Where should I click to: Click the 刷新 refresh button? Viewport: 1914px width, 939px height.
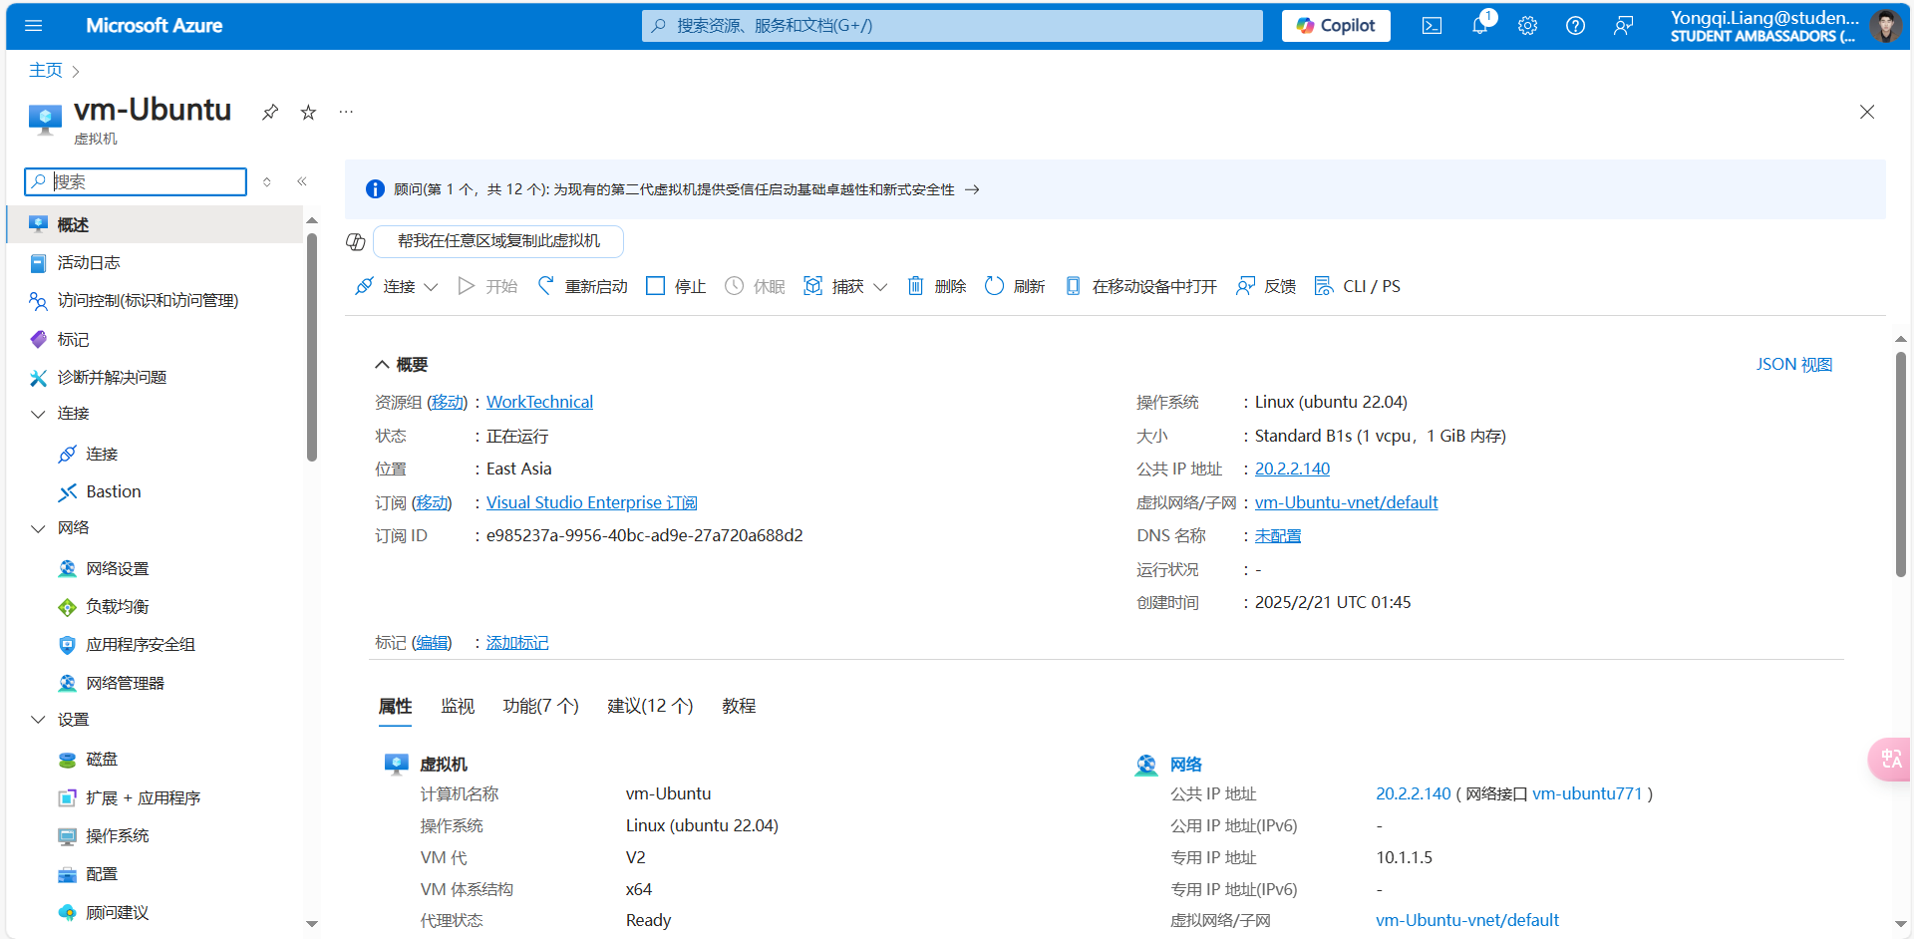1015,286
